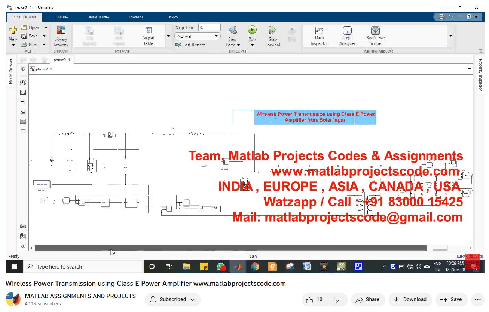Screen dimensions: 489x312
Task: Open the Save dropdown arrow
Action: click(x=44, y=36)
